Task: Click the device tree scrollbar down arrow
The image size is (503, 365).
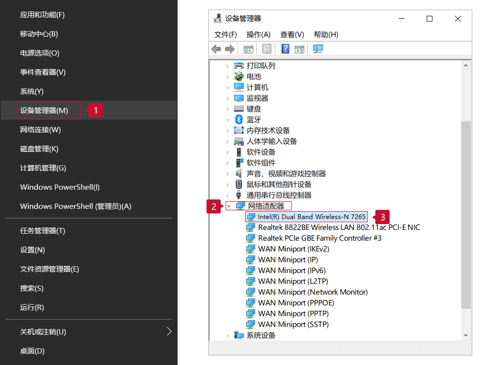Action: click(x=466, y=335)
